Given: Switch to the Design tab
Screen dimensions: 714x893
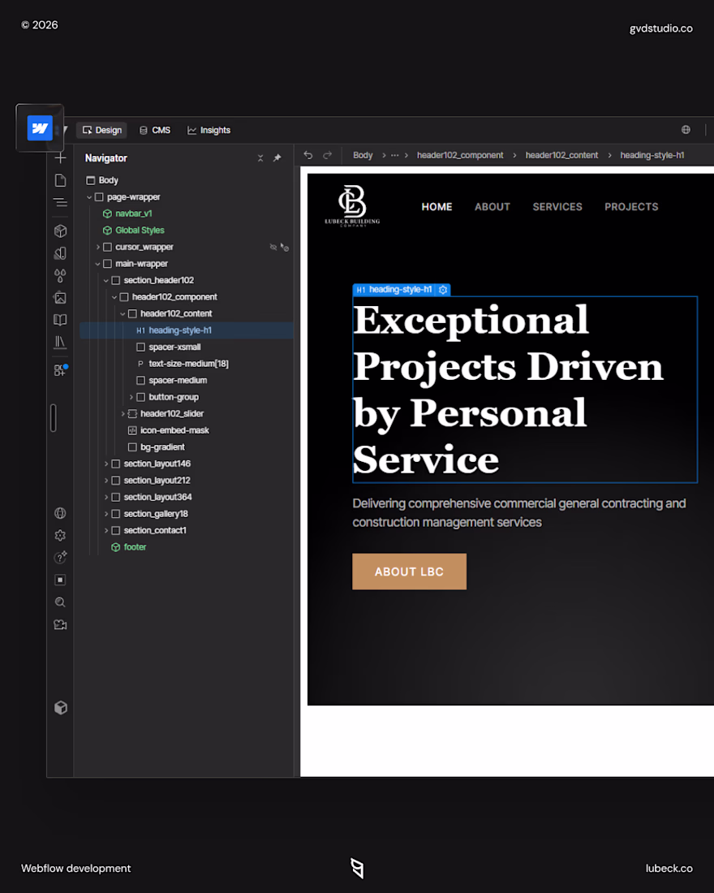Looking at the screenshot, I should (102, 130).
